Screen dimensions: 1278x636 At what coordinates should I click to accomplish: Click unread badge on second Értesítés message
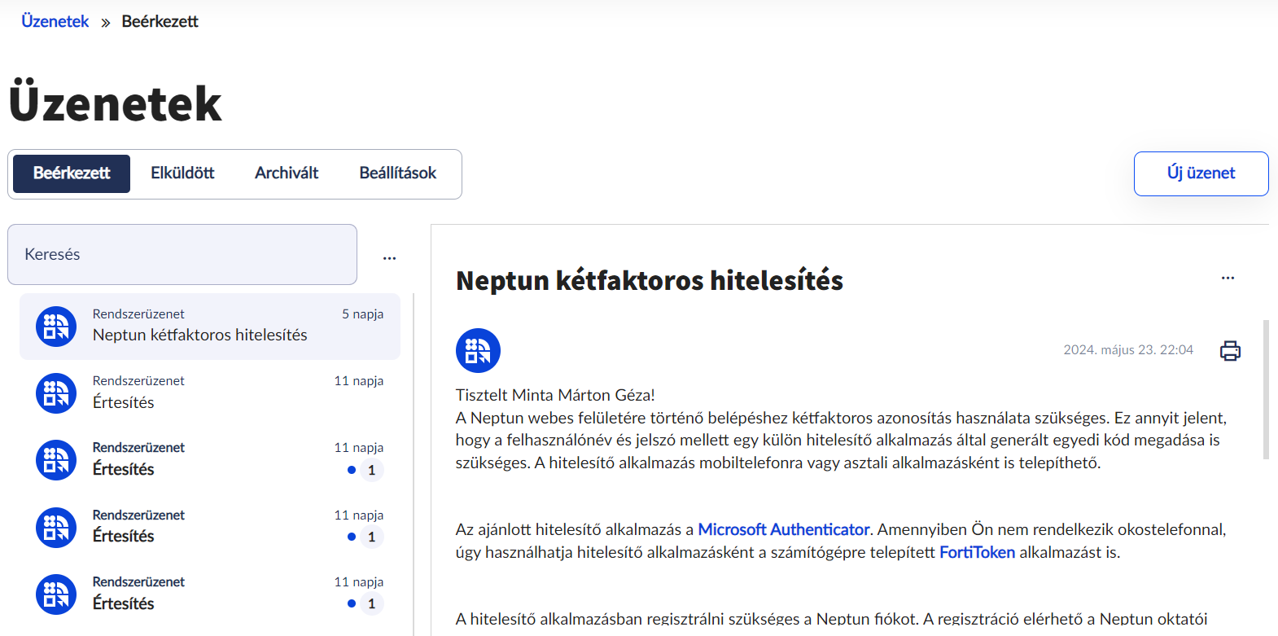tap(371, 470)
